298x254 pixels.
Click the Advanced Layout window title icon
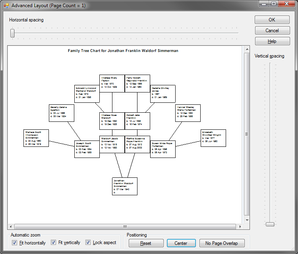(6, 6)
